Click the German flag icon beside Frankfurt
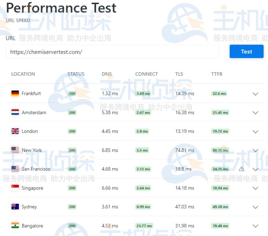 [x=14, y=93]
